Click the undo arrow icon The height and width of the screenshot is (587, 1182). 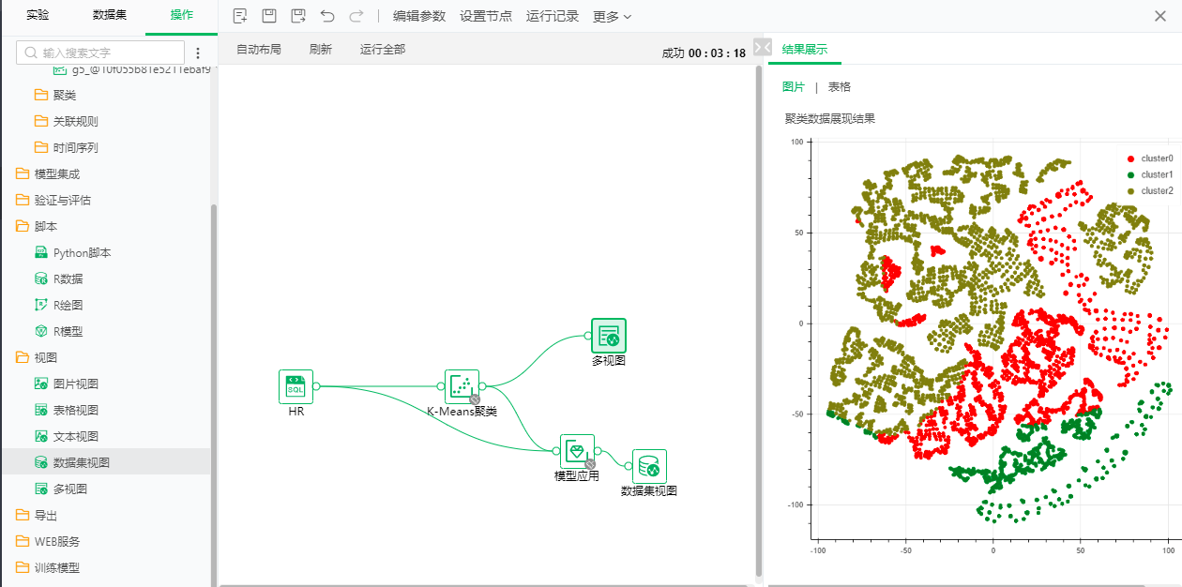coord(327,16)
